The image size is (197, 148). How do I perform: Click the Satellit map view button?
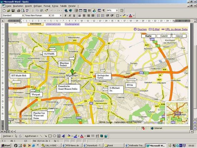click(164, 36)
